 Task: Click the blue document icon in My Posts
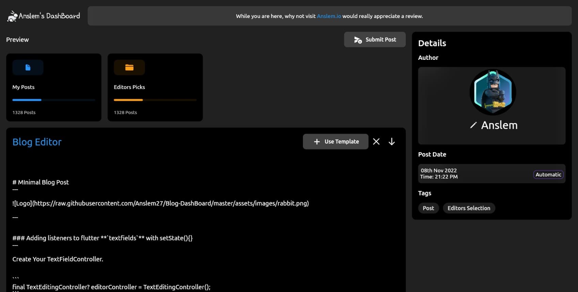tap(28, 67)
